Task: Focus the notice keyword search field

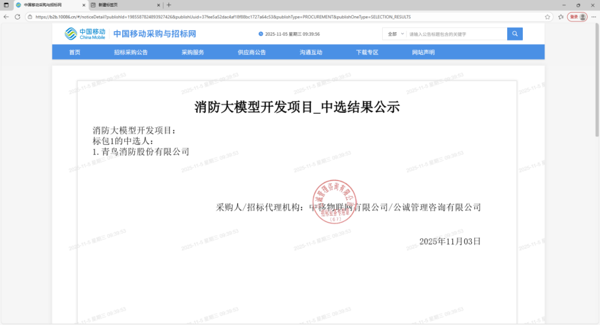Action: click(x=457, y=34)
